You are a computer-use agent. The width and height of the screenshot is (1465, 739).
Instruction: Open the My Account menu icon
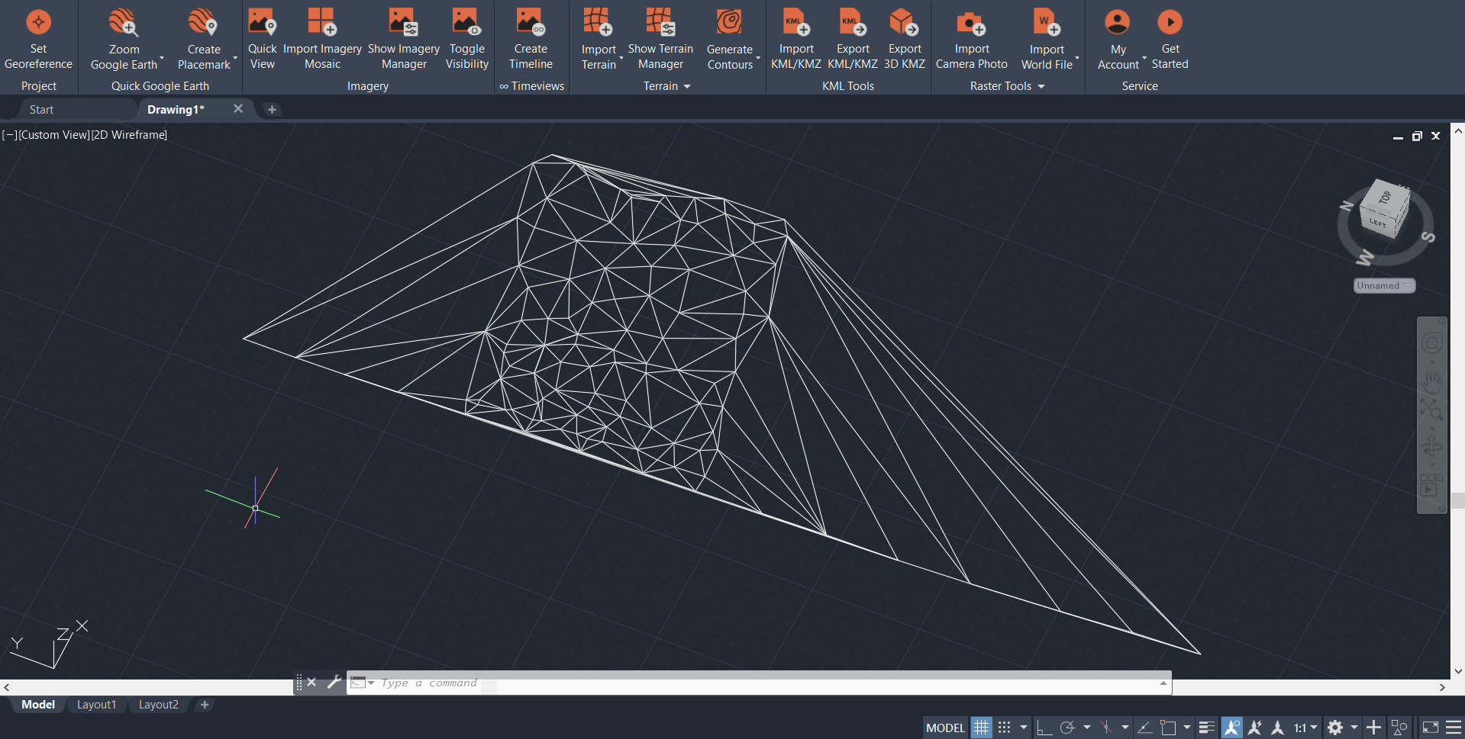pyautogui.click(x=1118, y=22)
